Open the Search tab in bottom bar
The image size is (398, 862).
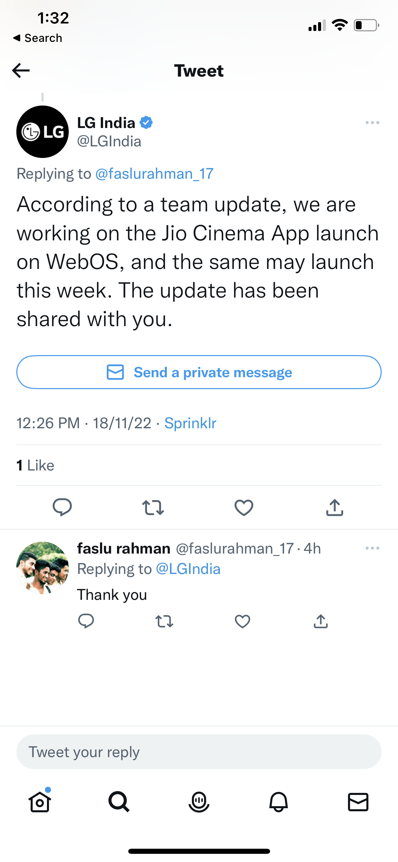[119, 802]
